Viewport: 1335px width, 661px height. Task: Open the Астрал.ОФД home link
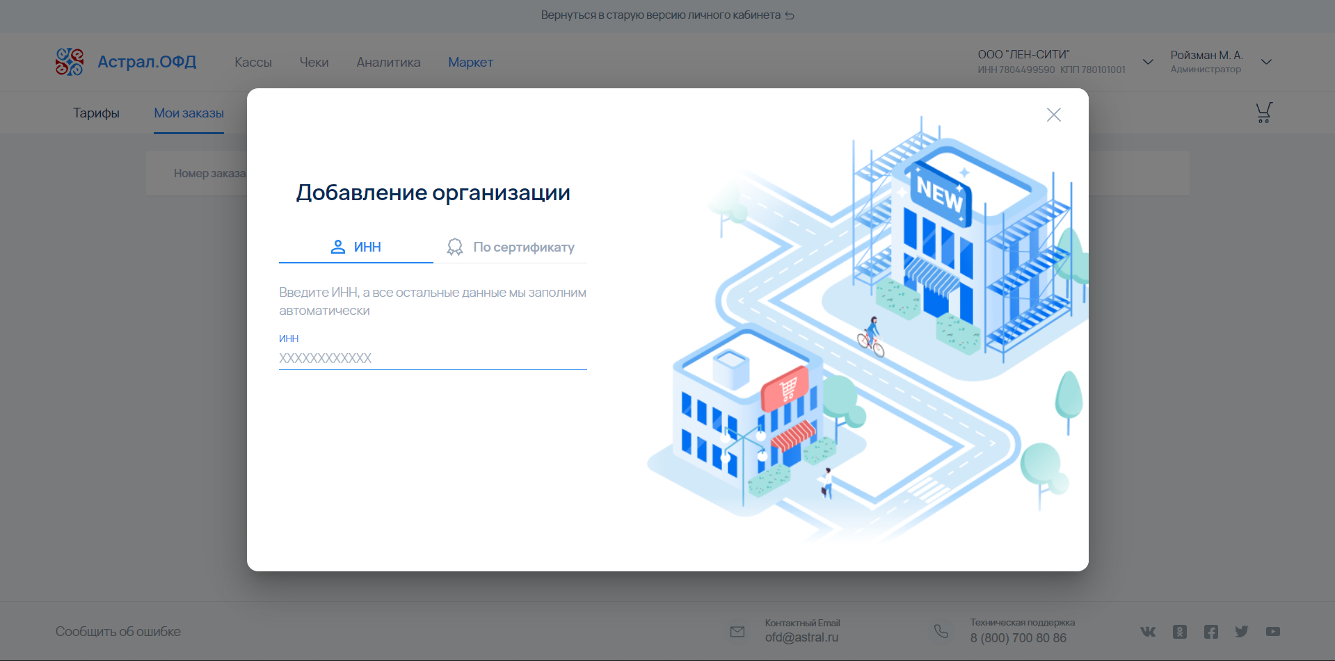[x=147, y=62]
